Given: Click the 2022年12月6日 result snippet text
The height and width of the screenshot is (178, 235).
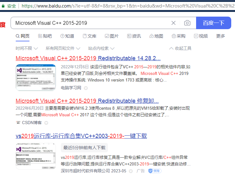Looking at the screenshot, I should click(x=126, y=73).
